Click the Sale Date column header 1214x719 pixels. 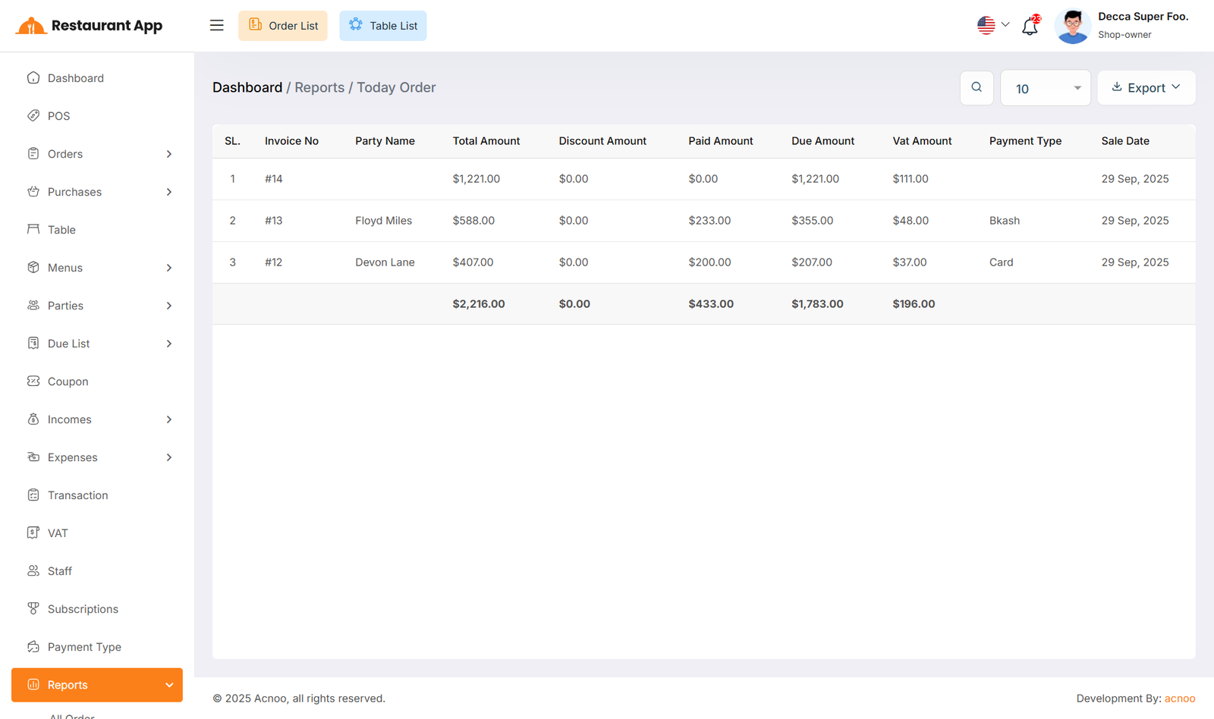tap(1125, 141)
